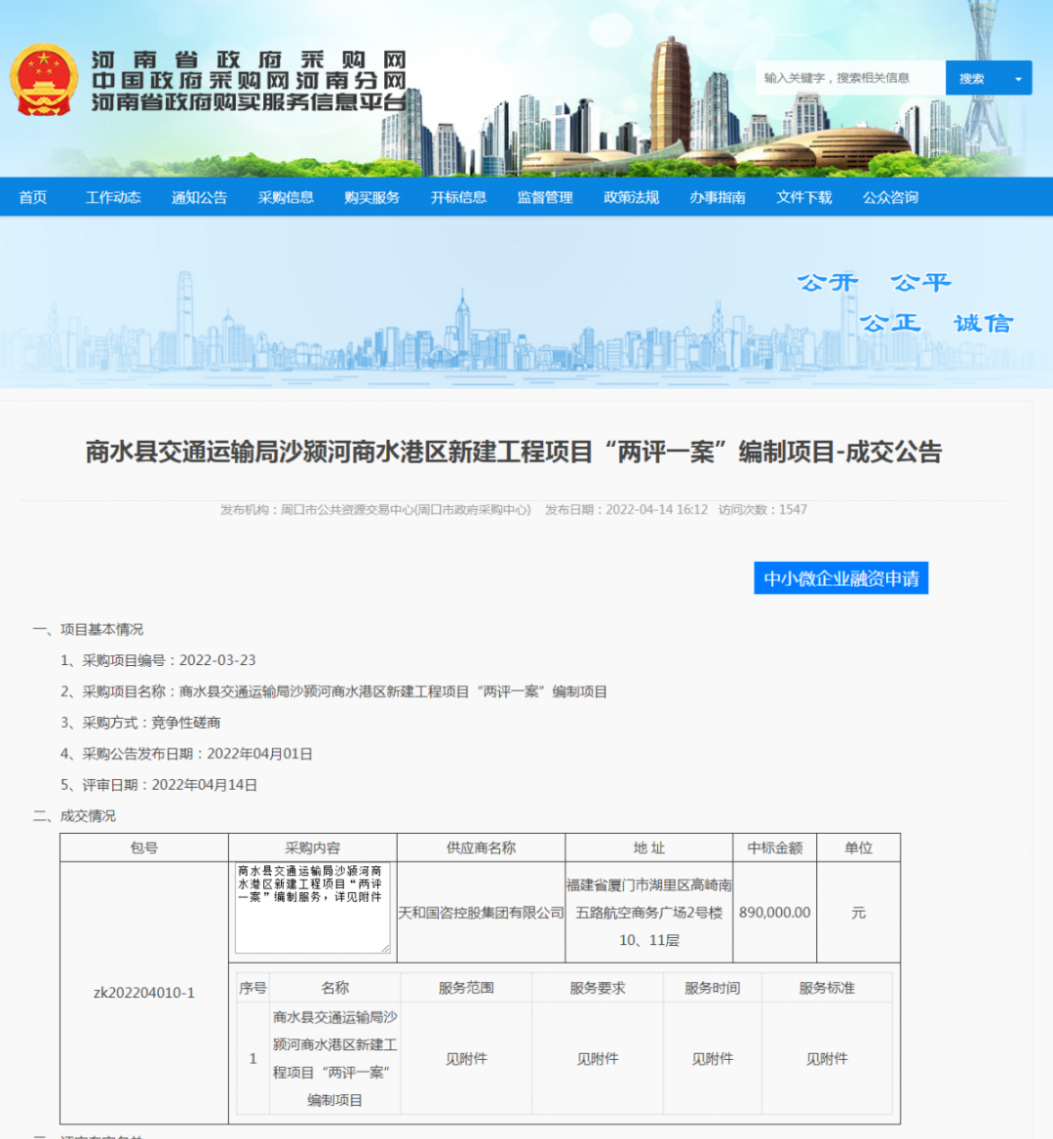Click the project number 2022-03-23 line
Viewport: 1053px width, 1139px height.
tap(158, 660)
